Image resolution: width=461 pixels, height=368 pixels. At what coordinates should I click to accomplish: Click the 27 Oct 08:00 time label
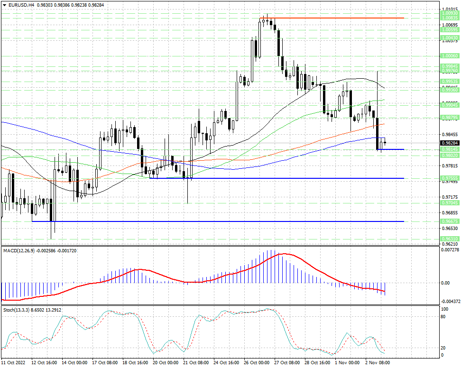tap(287, 363)
